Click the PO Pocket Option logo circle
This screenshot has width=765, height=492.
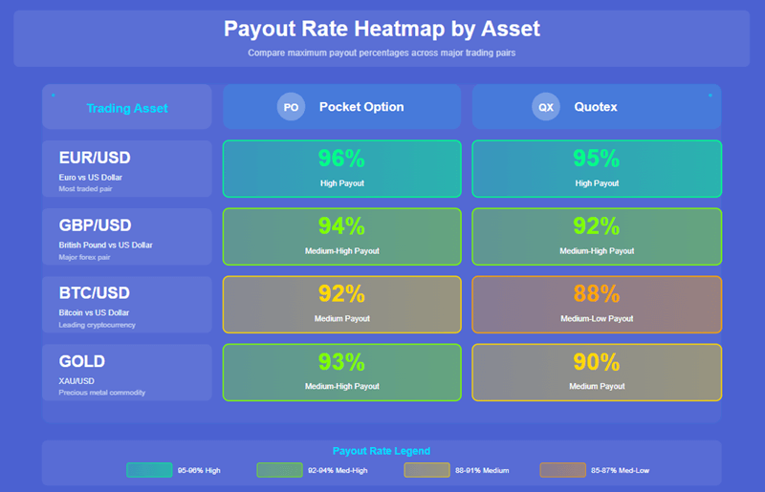pyautogui.click(x=292, y=107)
